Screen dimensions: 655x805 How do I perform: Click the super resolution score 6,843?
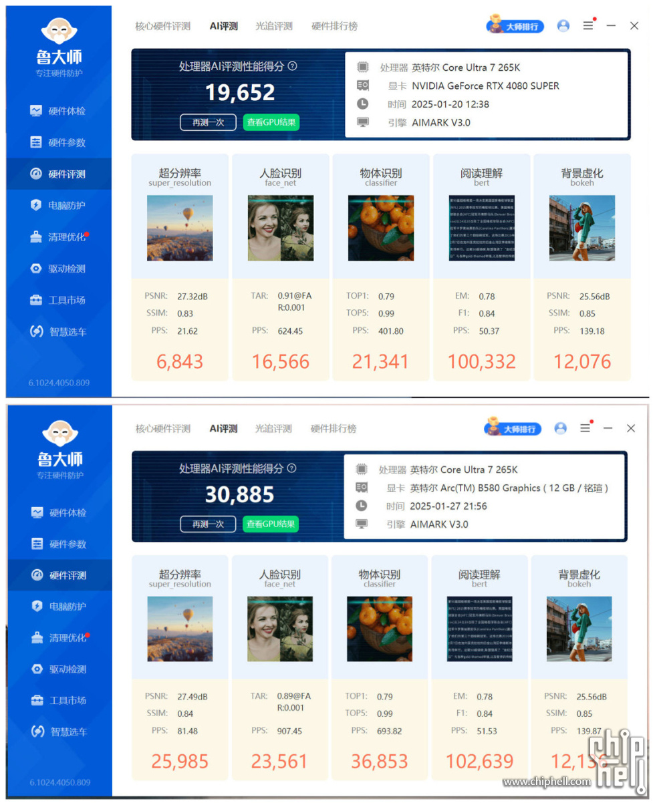[180, 362]
